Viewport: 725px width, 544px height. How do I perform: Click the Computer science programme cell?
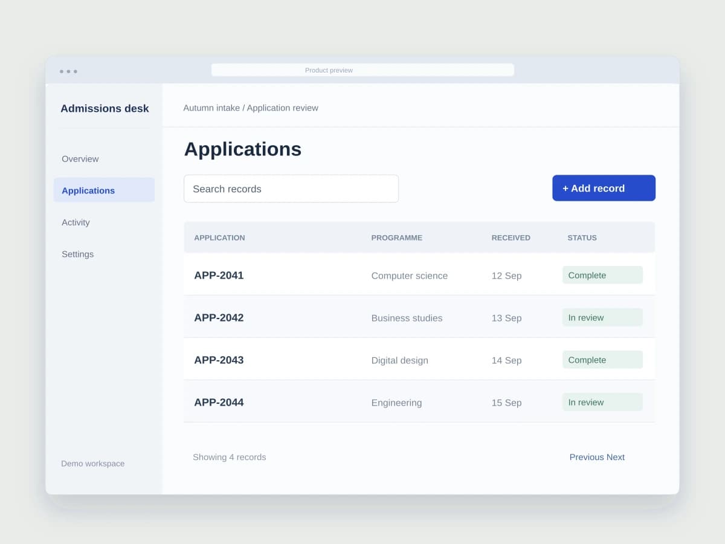pos(409,276)
